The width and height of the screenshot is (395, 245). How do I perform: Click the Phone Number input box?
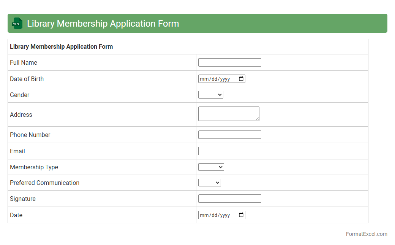click(230, 135)
